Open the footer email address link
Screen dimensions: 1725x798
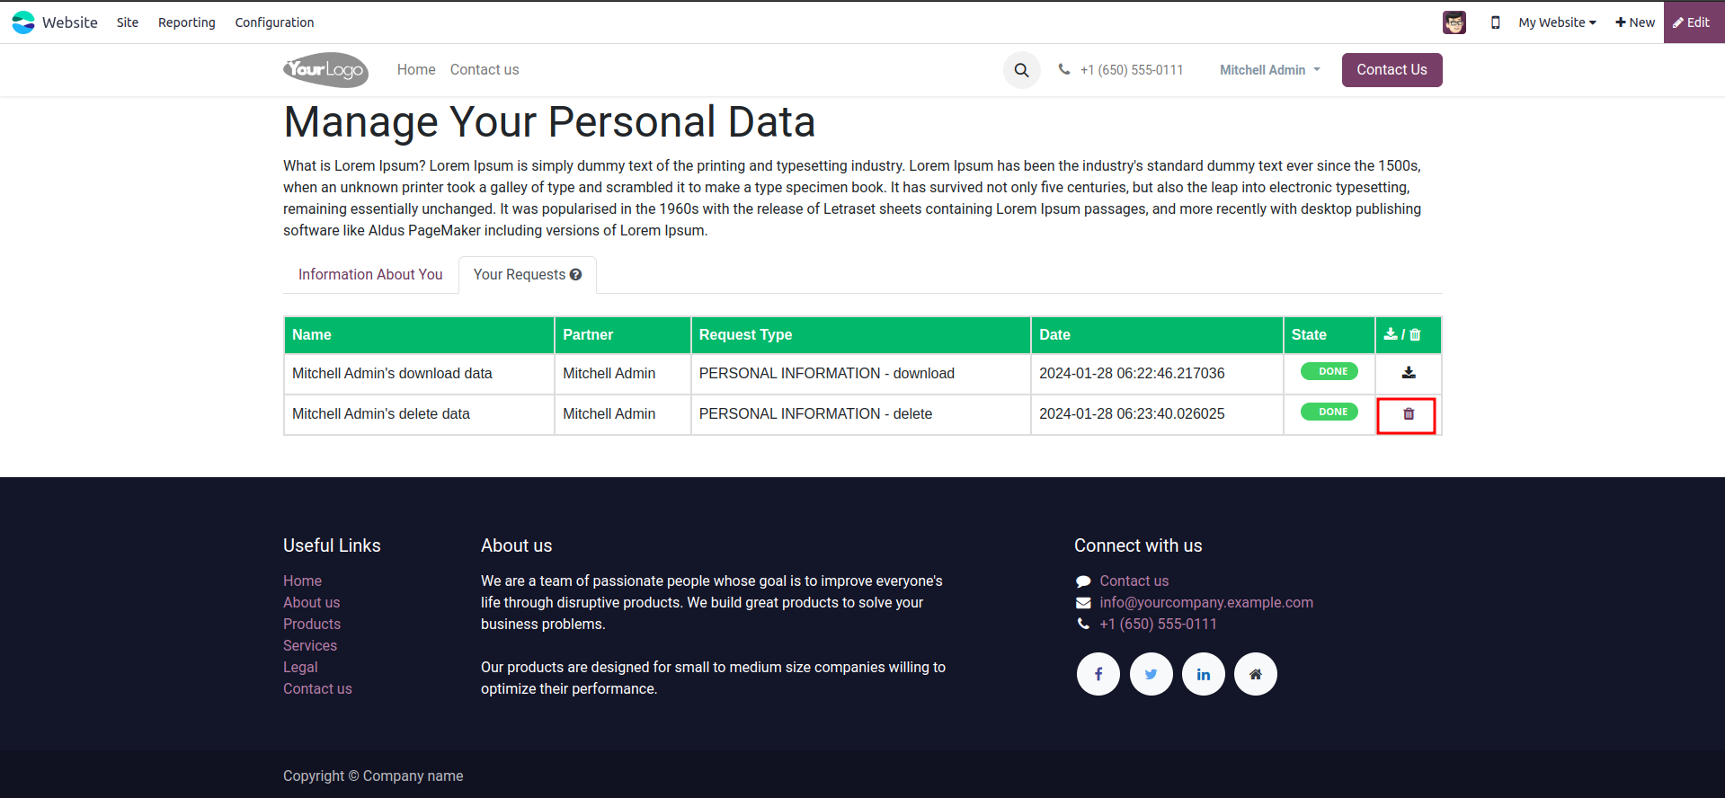[1205, 603]
